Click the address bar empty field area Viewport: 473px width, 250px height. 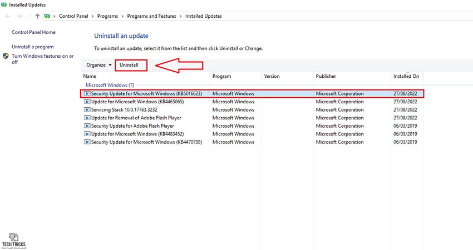[x=347, y=16]
